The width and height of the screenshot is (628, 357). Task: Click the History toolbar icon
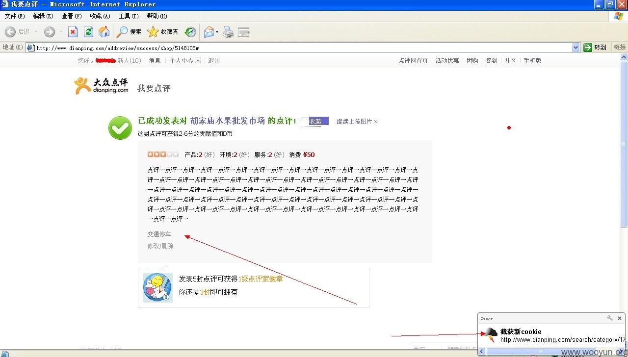coord(190,32)
